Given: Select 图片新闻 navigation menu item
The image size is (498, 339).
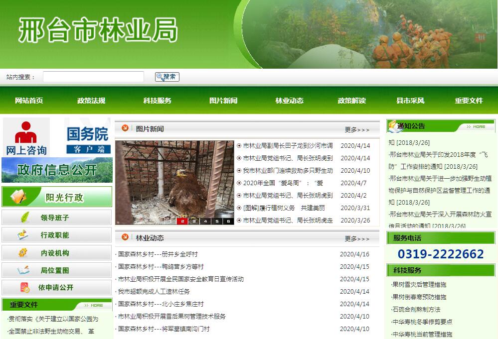Looking at the screenshot, I should (223, 101).
